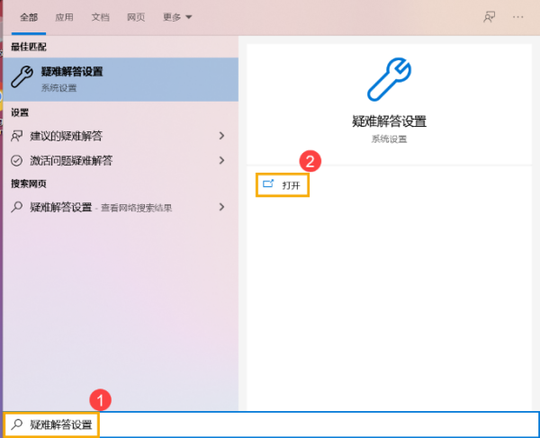Open the 文档 tab
This screenshot has width=540, height=438.
coord(100,17)
